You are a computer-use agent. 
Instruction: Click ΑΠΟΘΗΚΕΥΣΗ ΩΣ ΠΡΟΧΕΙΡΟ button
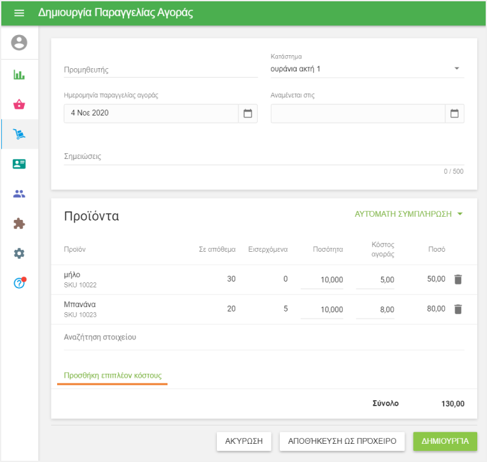[x=342, y=441]
